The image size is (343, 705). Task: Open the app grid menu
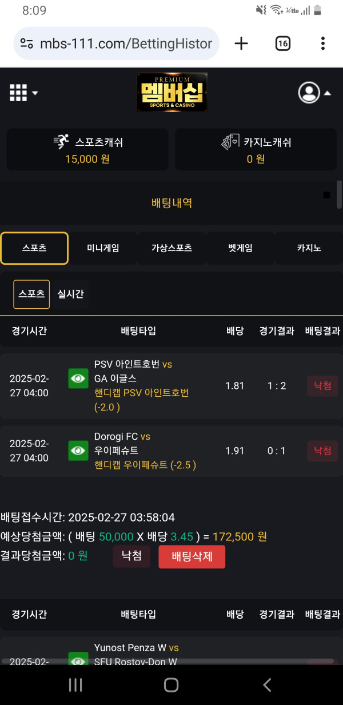(18, 92)
